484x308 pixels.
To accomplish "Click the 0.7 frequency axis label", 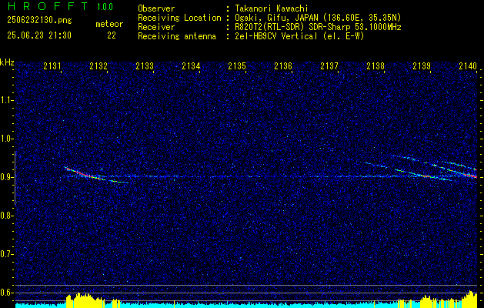I will pos(6,254).
